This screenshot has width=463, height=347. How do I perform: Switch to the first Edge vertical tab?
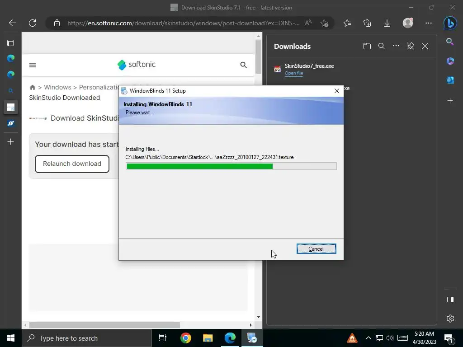[x=11, y=58]
